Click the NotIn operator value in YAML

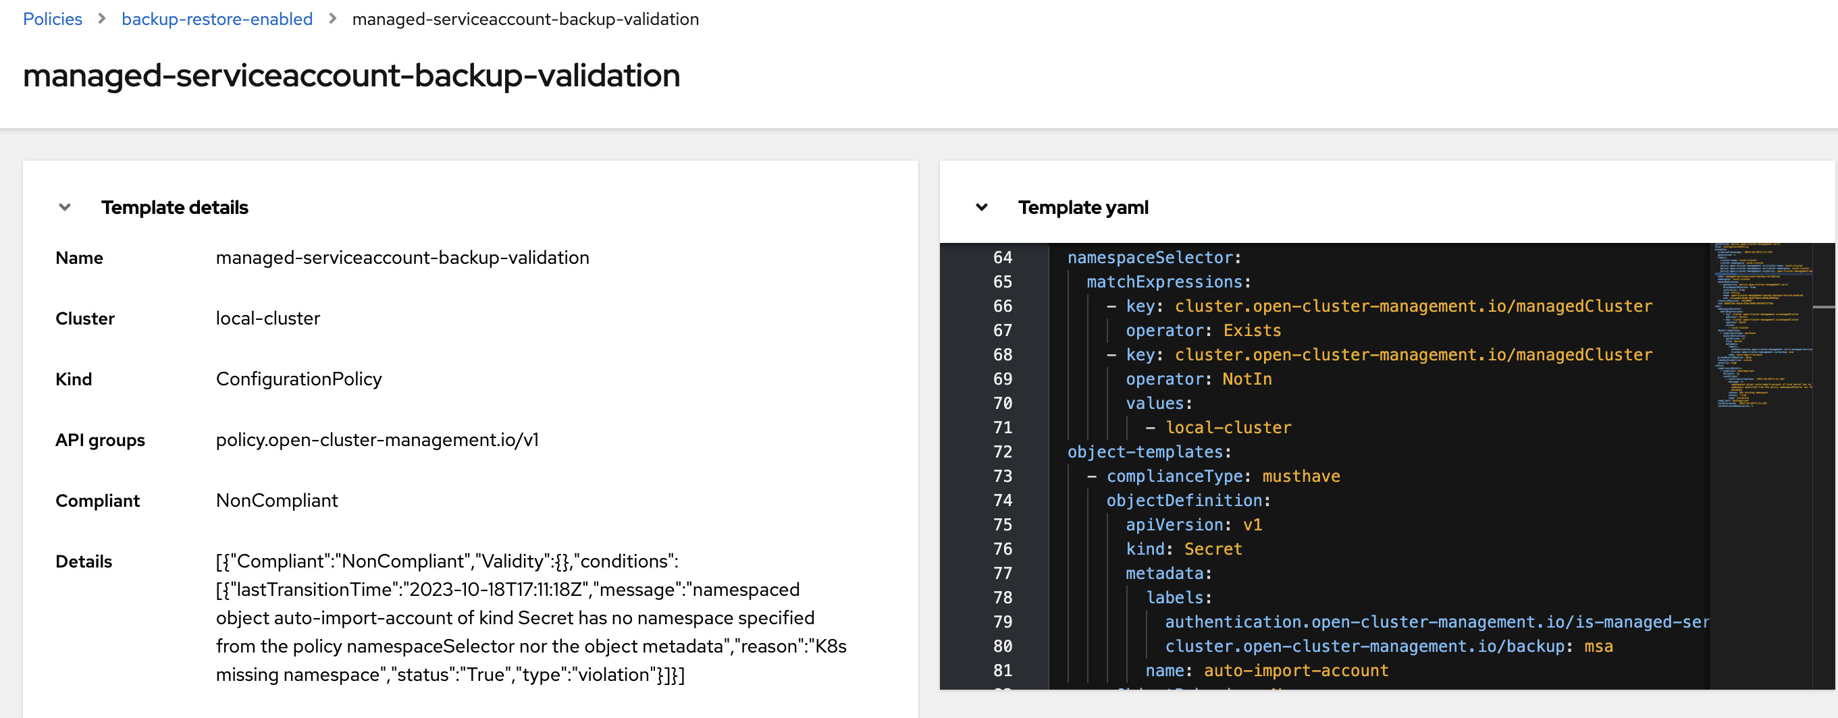[1246, 379]
